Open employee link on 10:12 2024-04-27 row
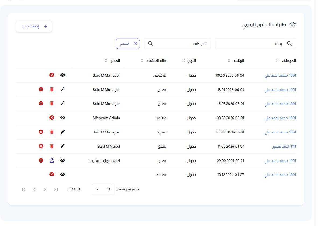This screenshot has height=226, width=319. tap(280, 175)
